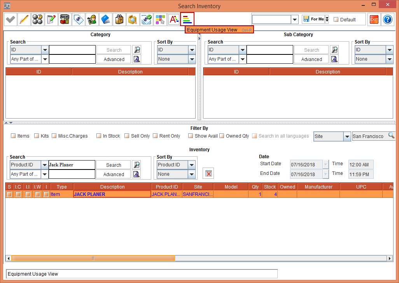Open the Site dropdown in Filter By
This screenshot has height=283, width=399.
coord(347,136)
